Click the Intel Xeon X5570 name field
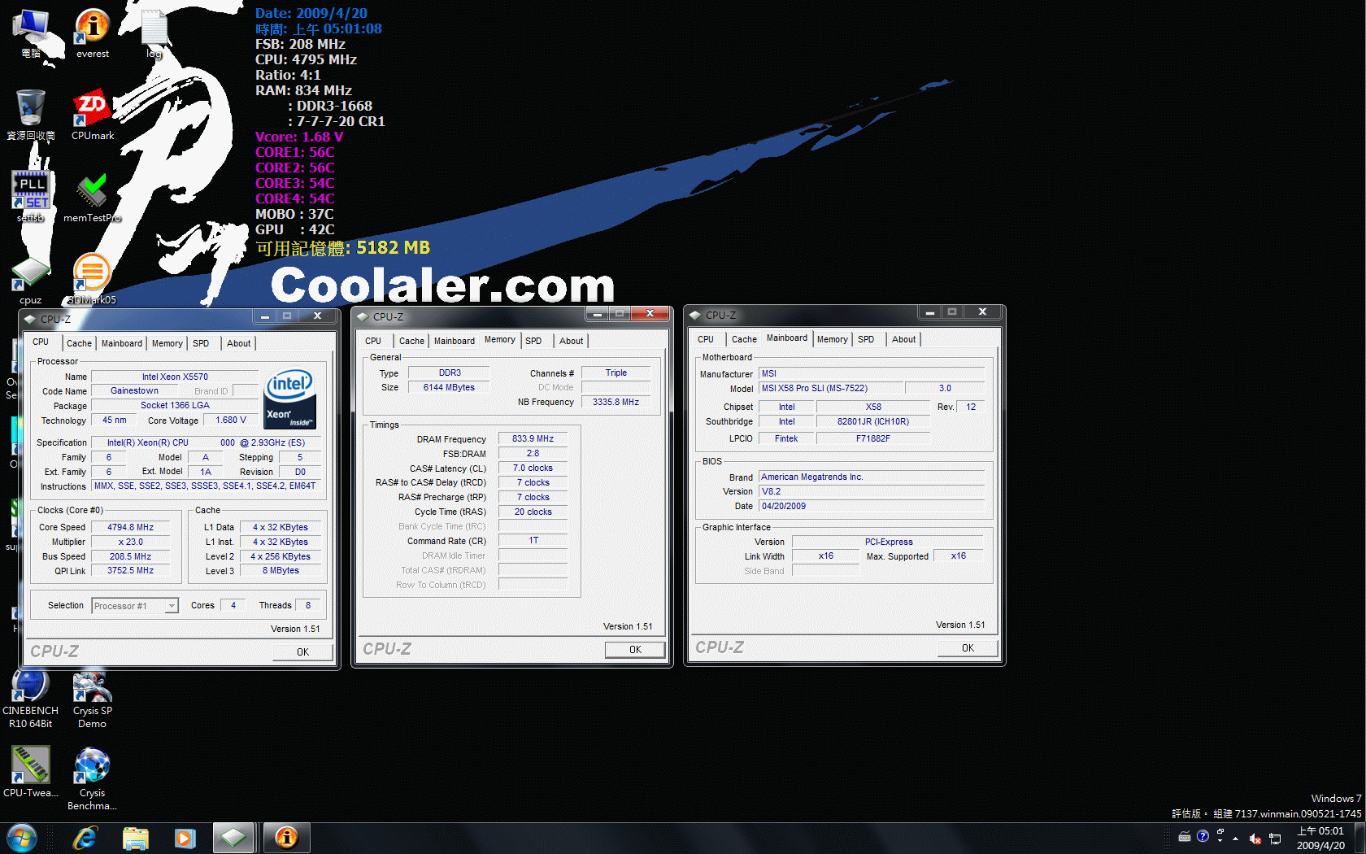Screen dimensions: 1366x854 tap(175, 377)
